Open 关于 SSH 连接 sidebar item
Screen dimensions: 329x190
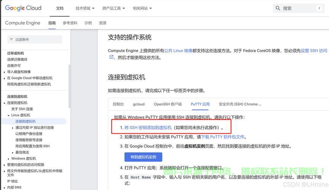(22, 109)
